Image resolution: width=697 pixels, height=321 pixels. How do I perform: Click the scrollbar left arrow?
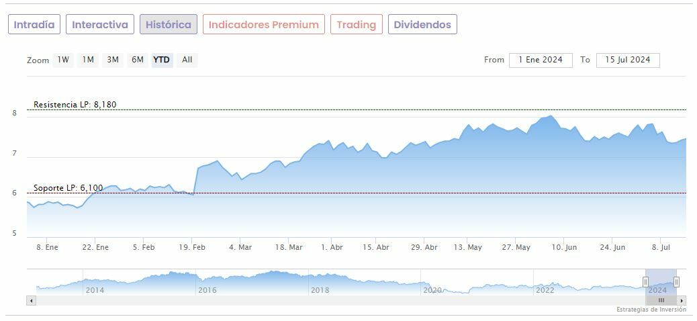pos(31,300)
